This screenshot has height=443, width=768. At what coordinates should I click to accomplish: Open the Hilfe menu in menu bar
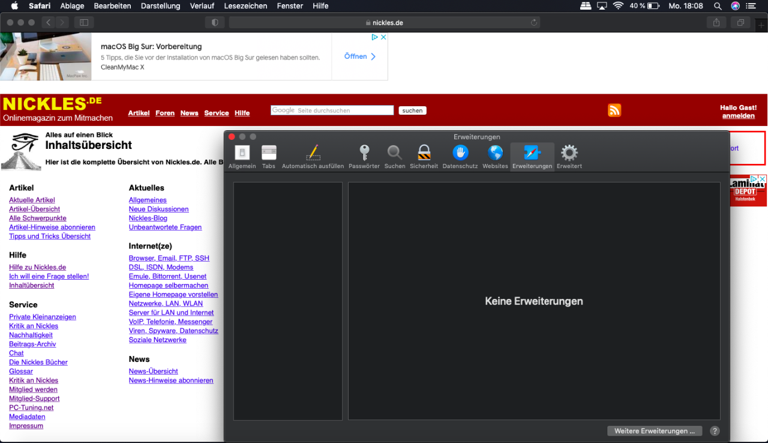tap(320, 6)
